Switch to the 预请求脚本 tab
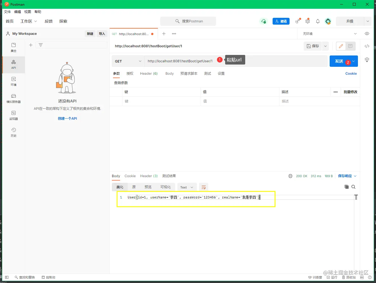This screenshot has height=283, width=376. pyautogui.click(x=189, y=74)
